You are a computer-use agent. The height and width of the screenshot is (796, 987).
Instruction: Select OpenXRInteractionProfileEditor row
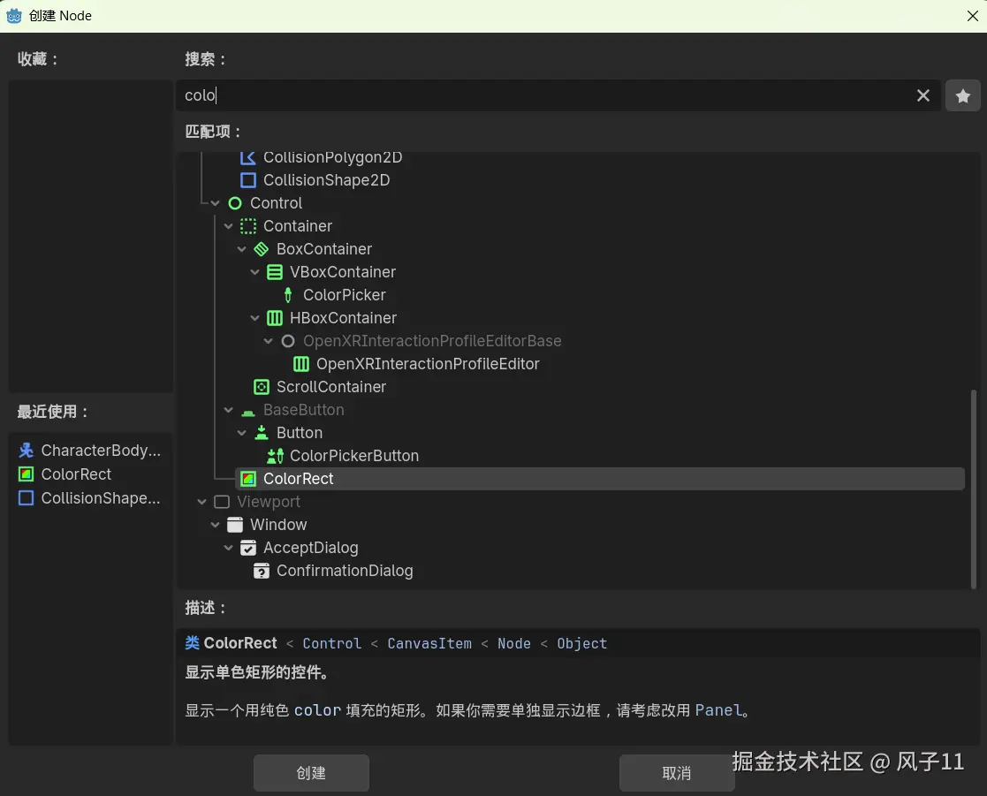pyautogui.click(x=428, y=364)
